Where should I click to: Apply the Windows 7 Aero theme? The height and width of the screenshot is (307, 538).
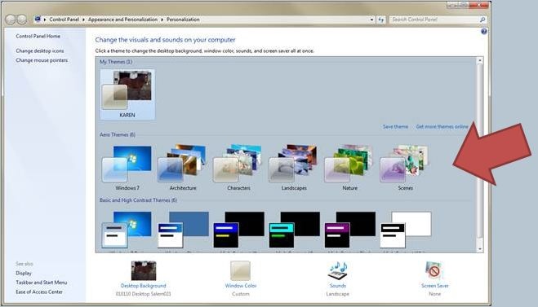click(127, 168)
